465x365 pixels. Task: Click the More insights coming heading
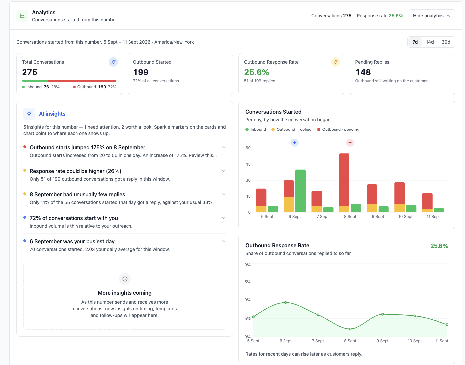pyautogui.click(x=125, y=293)
